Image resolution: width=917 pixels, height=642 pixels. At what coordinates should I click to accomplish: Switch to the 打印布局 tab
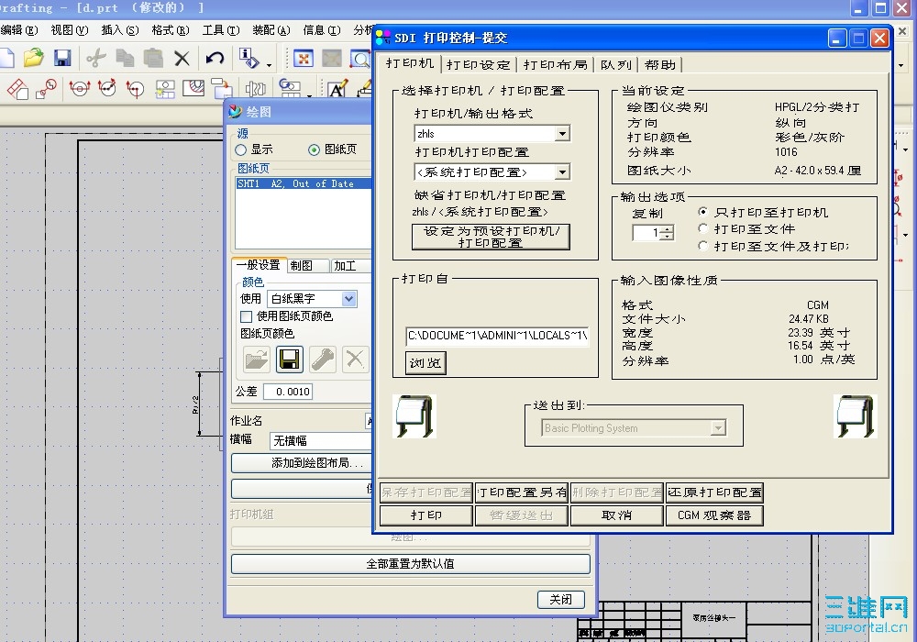[556, 65]
